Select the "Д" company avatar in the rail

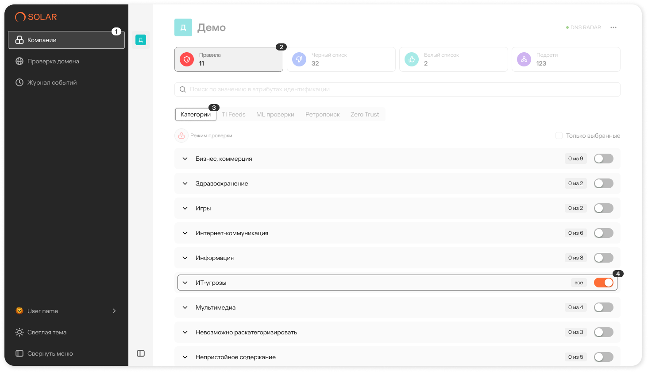[x=141, y=40]
